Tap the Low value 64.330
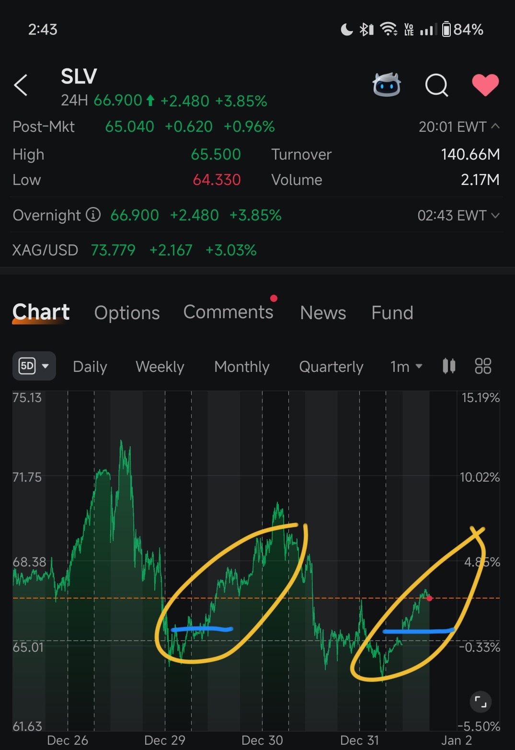The width and height of the screenshot is (515, 750). coord(217,180)
